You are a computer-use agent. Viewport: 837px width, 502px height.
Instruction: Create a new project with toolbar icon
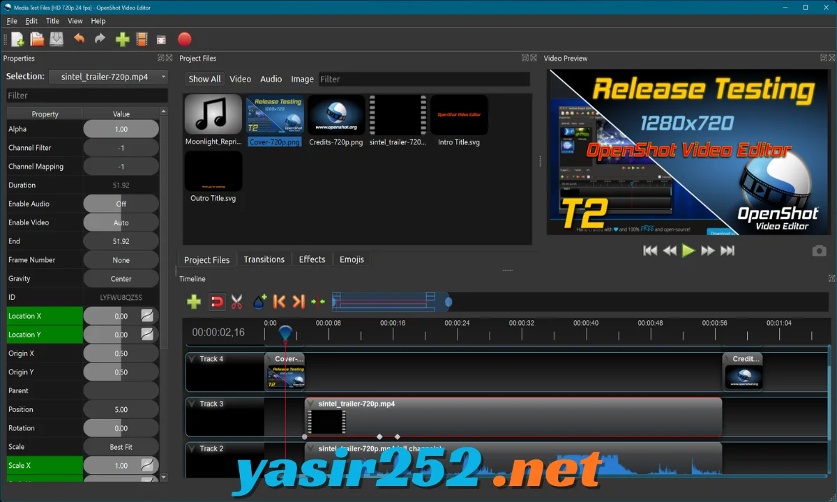17,40
